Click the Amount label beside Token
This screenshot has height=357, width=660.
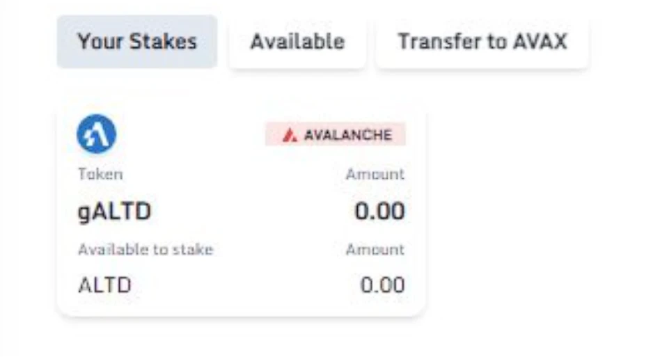375,174
